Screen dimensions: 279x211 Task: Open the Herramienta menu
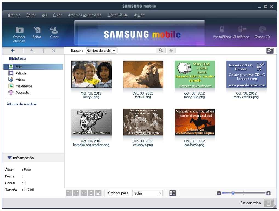point(118,15)
